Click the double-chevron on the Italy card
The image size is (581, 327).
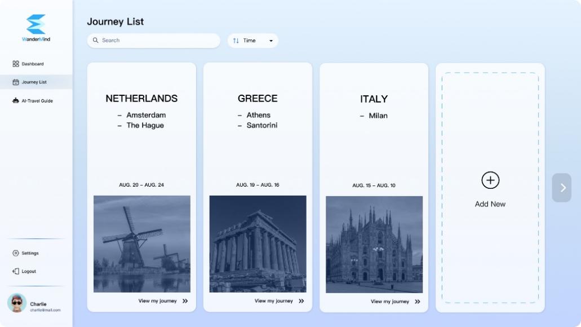tap(418, 302)
